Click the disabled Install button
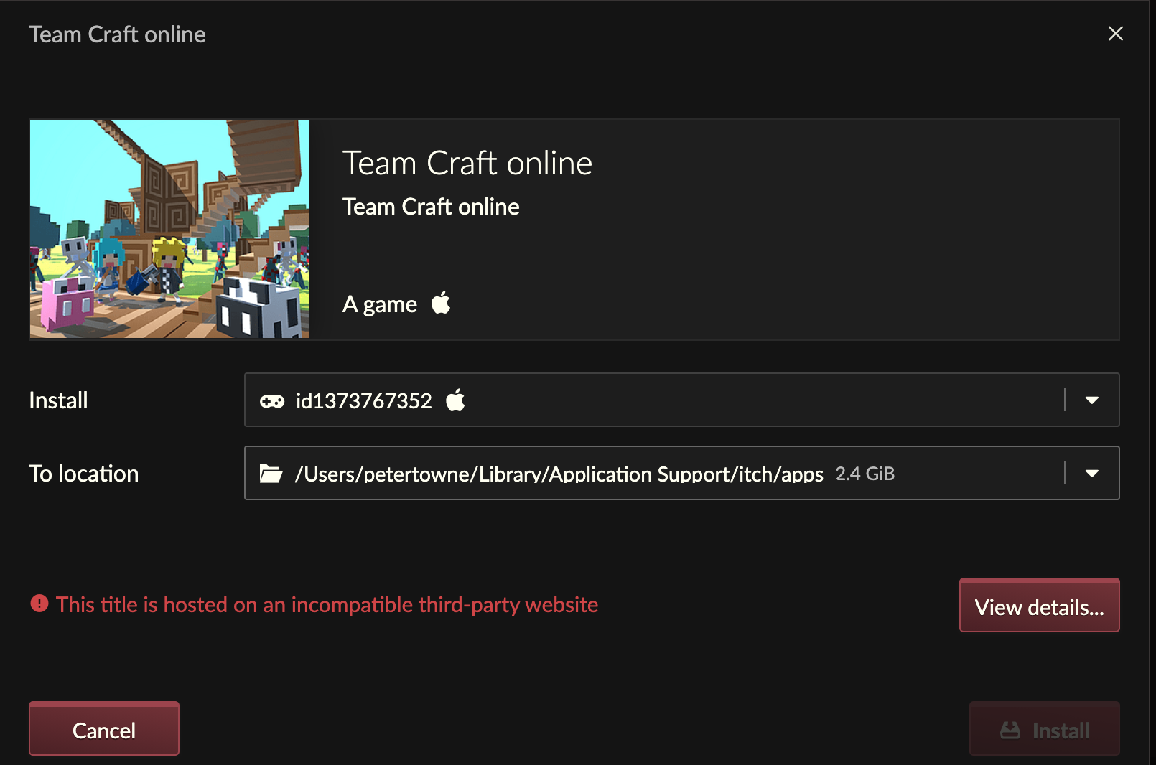The width and height of the screenshot is (1156, 765). [1045, 729]
